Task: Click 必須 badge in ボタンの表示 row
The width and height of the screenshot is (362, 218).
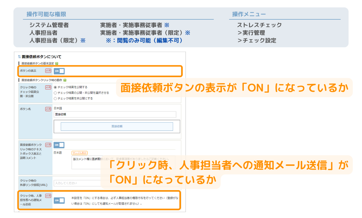Action: point(48,71)
